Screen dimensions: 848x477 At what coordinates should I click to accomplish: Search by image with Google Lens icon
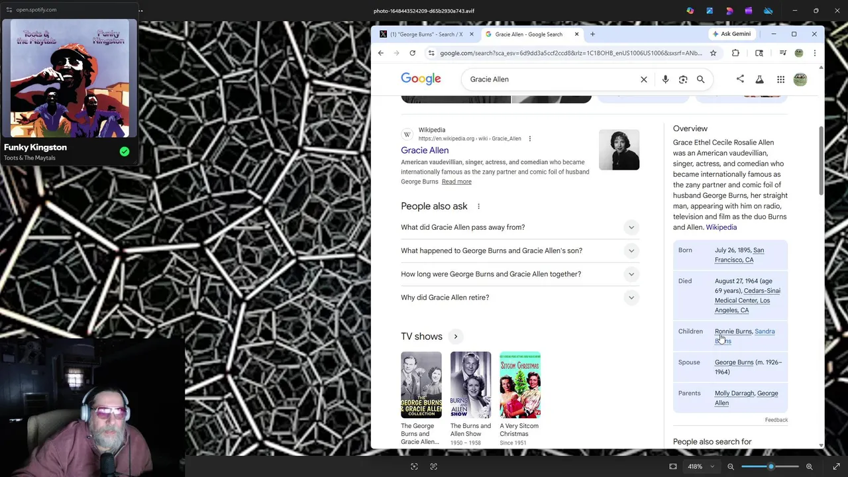[683, 79]
